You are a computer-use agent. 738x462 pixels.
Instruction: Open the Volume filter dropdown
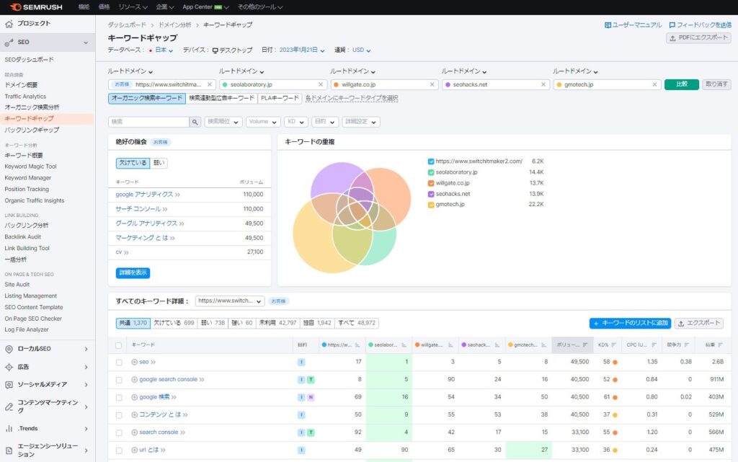pyautogui.click(x=262, y=122)
